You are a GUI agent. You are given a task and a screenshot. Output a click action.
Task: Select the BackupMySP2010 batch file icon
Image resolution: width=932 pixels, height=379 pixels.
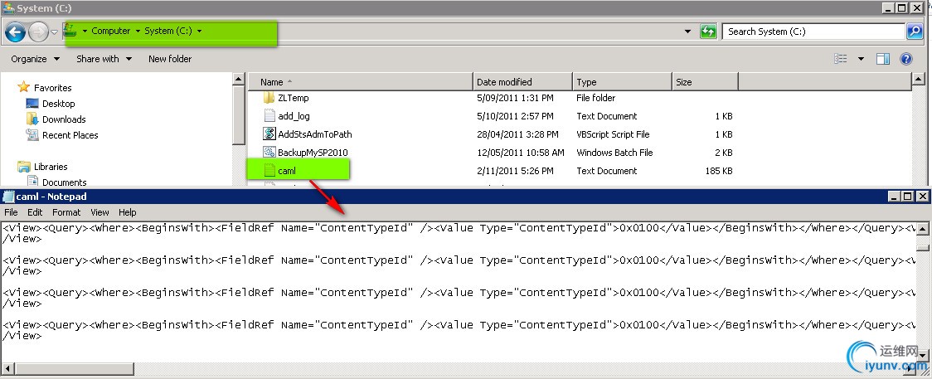(269, 153)
